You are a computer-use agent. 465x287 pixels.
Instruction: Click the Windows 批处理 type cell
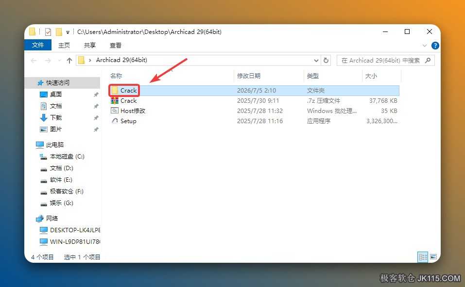pos(331,111)
